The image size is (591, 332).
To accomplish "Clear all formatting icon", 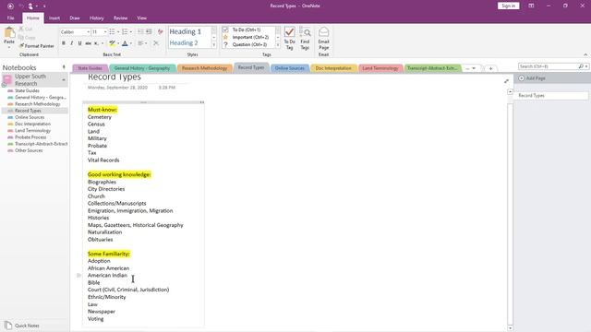I will (160, 32).
